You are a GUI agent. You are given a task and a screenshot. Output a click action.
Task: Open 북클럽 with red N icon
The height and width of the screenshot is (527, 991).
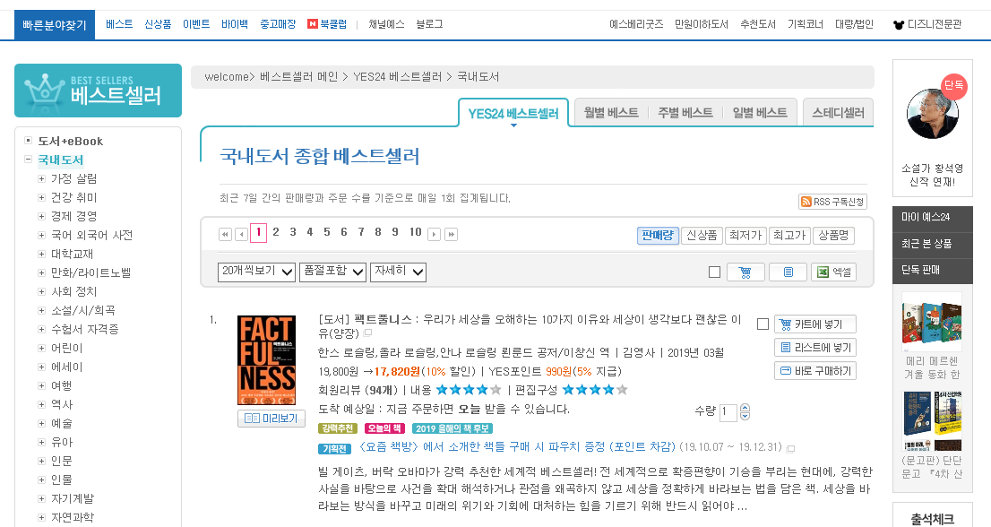pyautogui.click(x=327, y=24)
